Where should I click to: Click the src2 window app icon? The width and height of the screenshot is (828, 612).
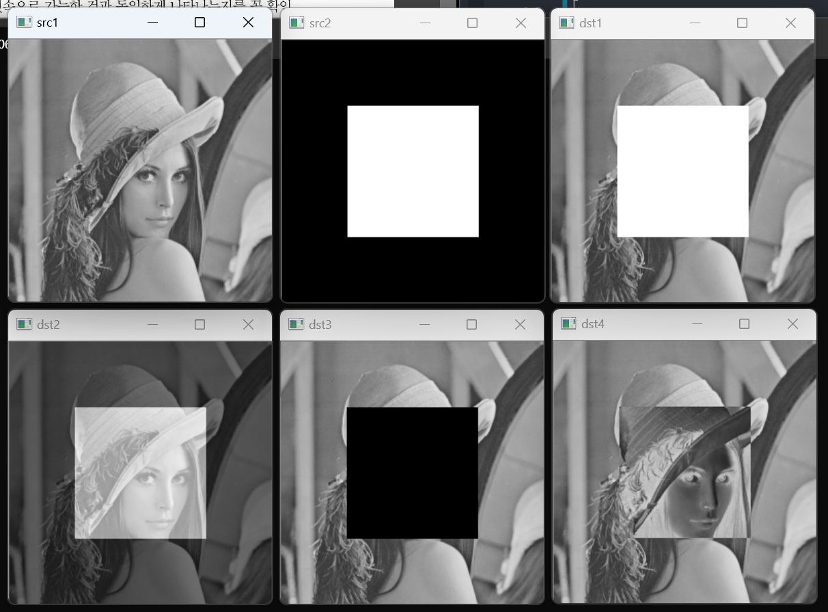[296, 23]
